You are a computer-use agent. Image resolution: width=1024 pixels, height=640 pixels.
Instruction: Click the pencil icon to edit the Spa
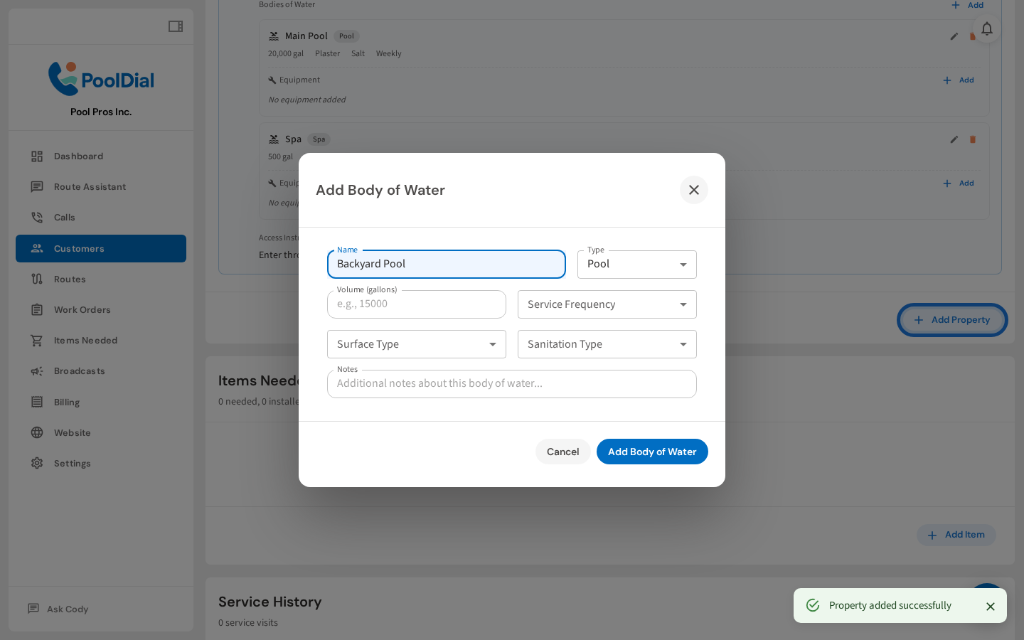tap(954, 139)
